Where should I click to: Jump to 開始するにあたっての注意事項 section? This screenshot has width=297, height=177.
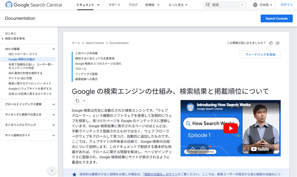pyautogui.click(x=95, y=58)
